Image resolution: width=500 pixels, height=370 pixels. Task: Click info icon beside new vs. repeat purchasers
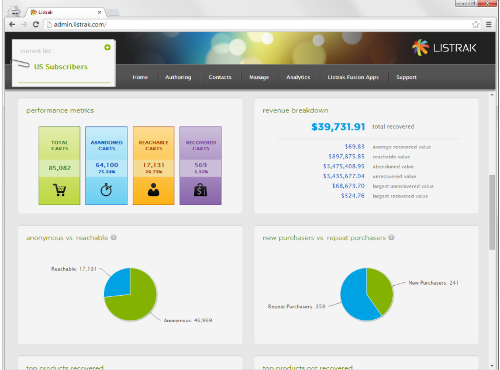(x=392, y=237)
